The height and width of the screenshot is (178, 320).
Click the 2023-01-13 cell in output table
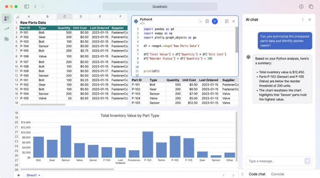point(210,98)
